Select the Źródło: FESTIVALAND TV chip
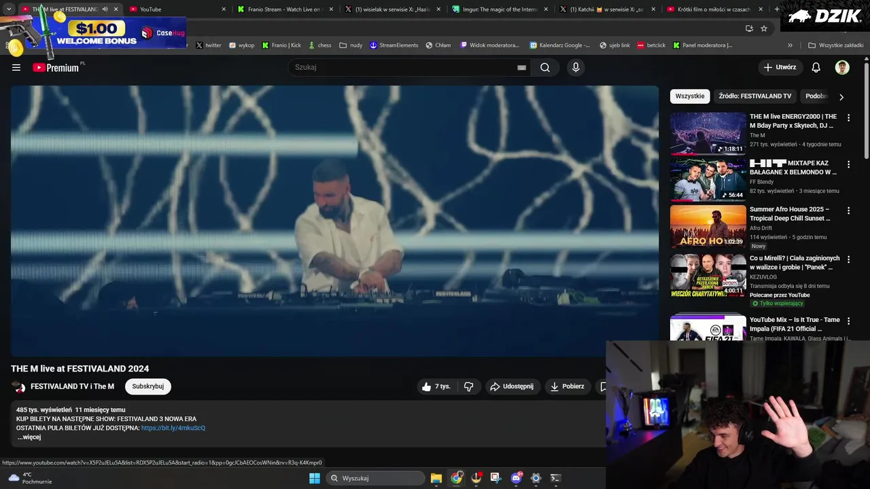The image size is (870, 489). pyautogui.click(x=754, y=96)
